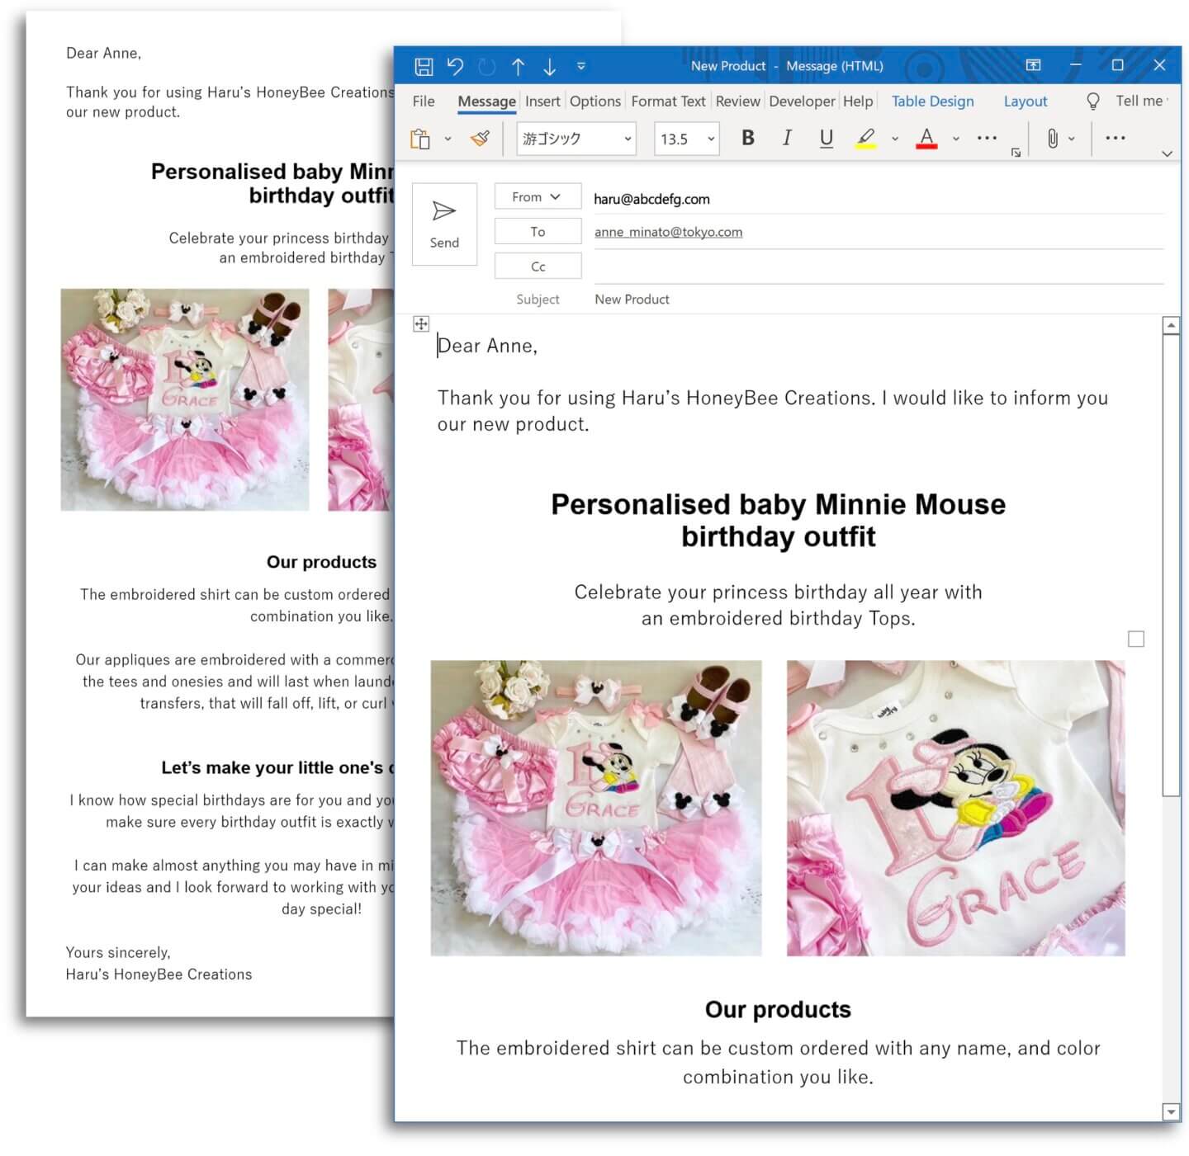This screenshot has height=1156, width=1189.
Task: Open the font size 13.5 dropdown
Action: 686,139
